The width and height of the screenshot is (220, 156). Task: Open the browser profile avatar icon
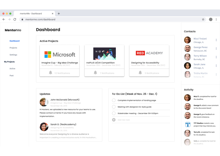[211, 20]
